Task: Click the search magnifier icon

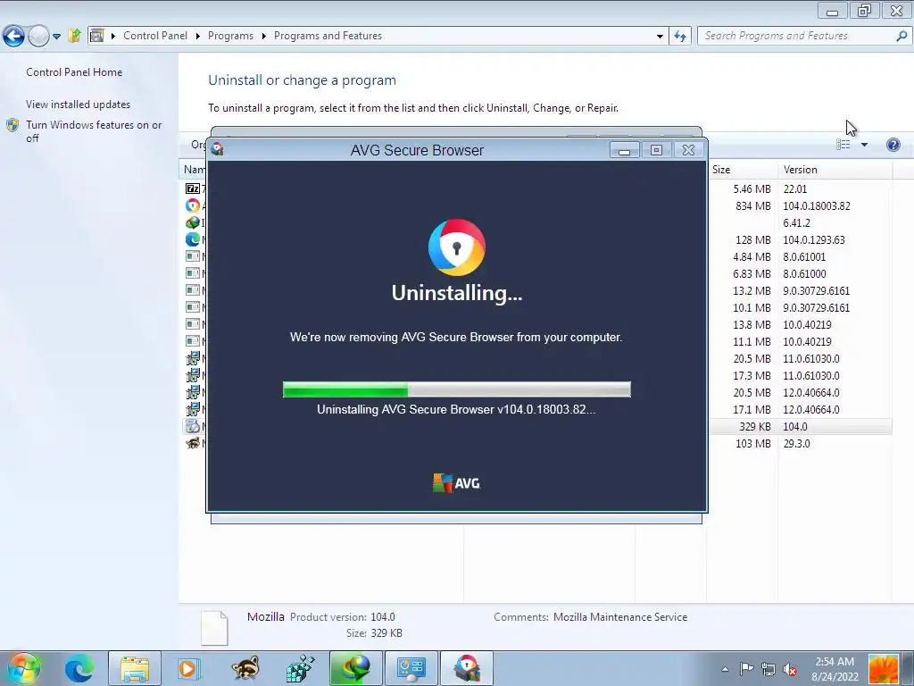Action: [x=902, y=36]
